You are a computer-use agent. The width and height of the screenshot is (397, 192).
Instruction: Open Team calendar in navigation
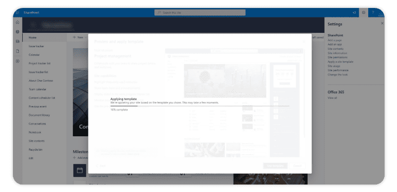38,89
